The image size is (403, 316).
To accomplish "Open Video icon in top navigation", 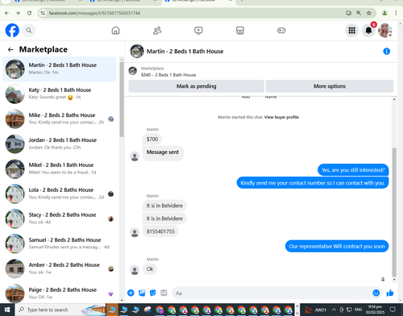I will coord(198,31).
